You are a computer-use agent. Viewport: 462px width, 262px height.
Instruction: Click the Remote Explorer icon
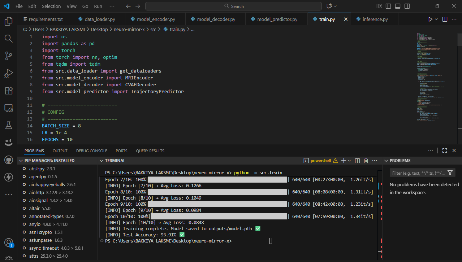point(9,108)
